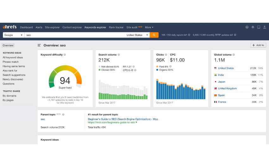
Task: Click the keyword difficulty gauge showing 94
Action: point(65,77)
